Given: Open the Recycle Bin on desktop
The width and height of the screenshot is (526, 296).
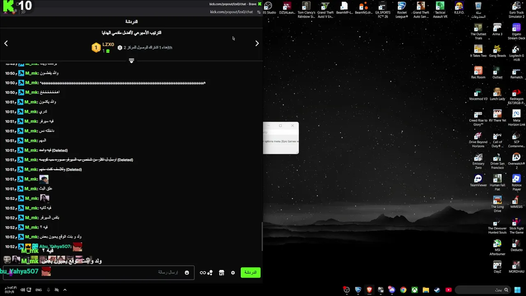Looking at the screenshot, I should 478,10.
